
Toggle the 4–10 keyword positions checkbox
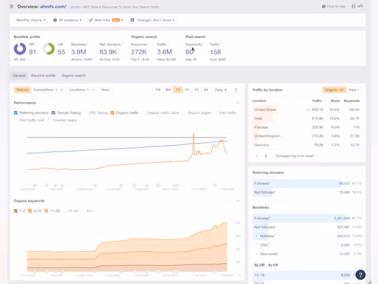(30, 211)
